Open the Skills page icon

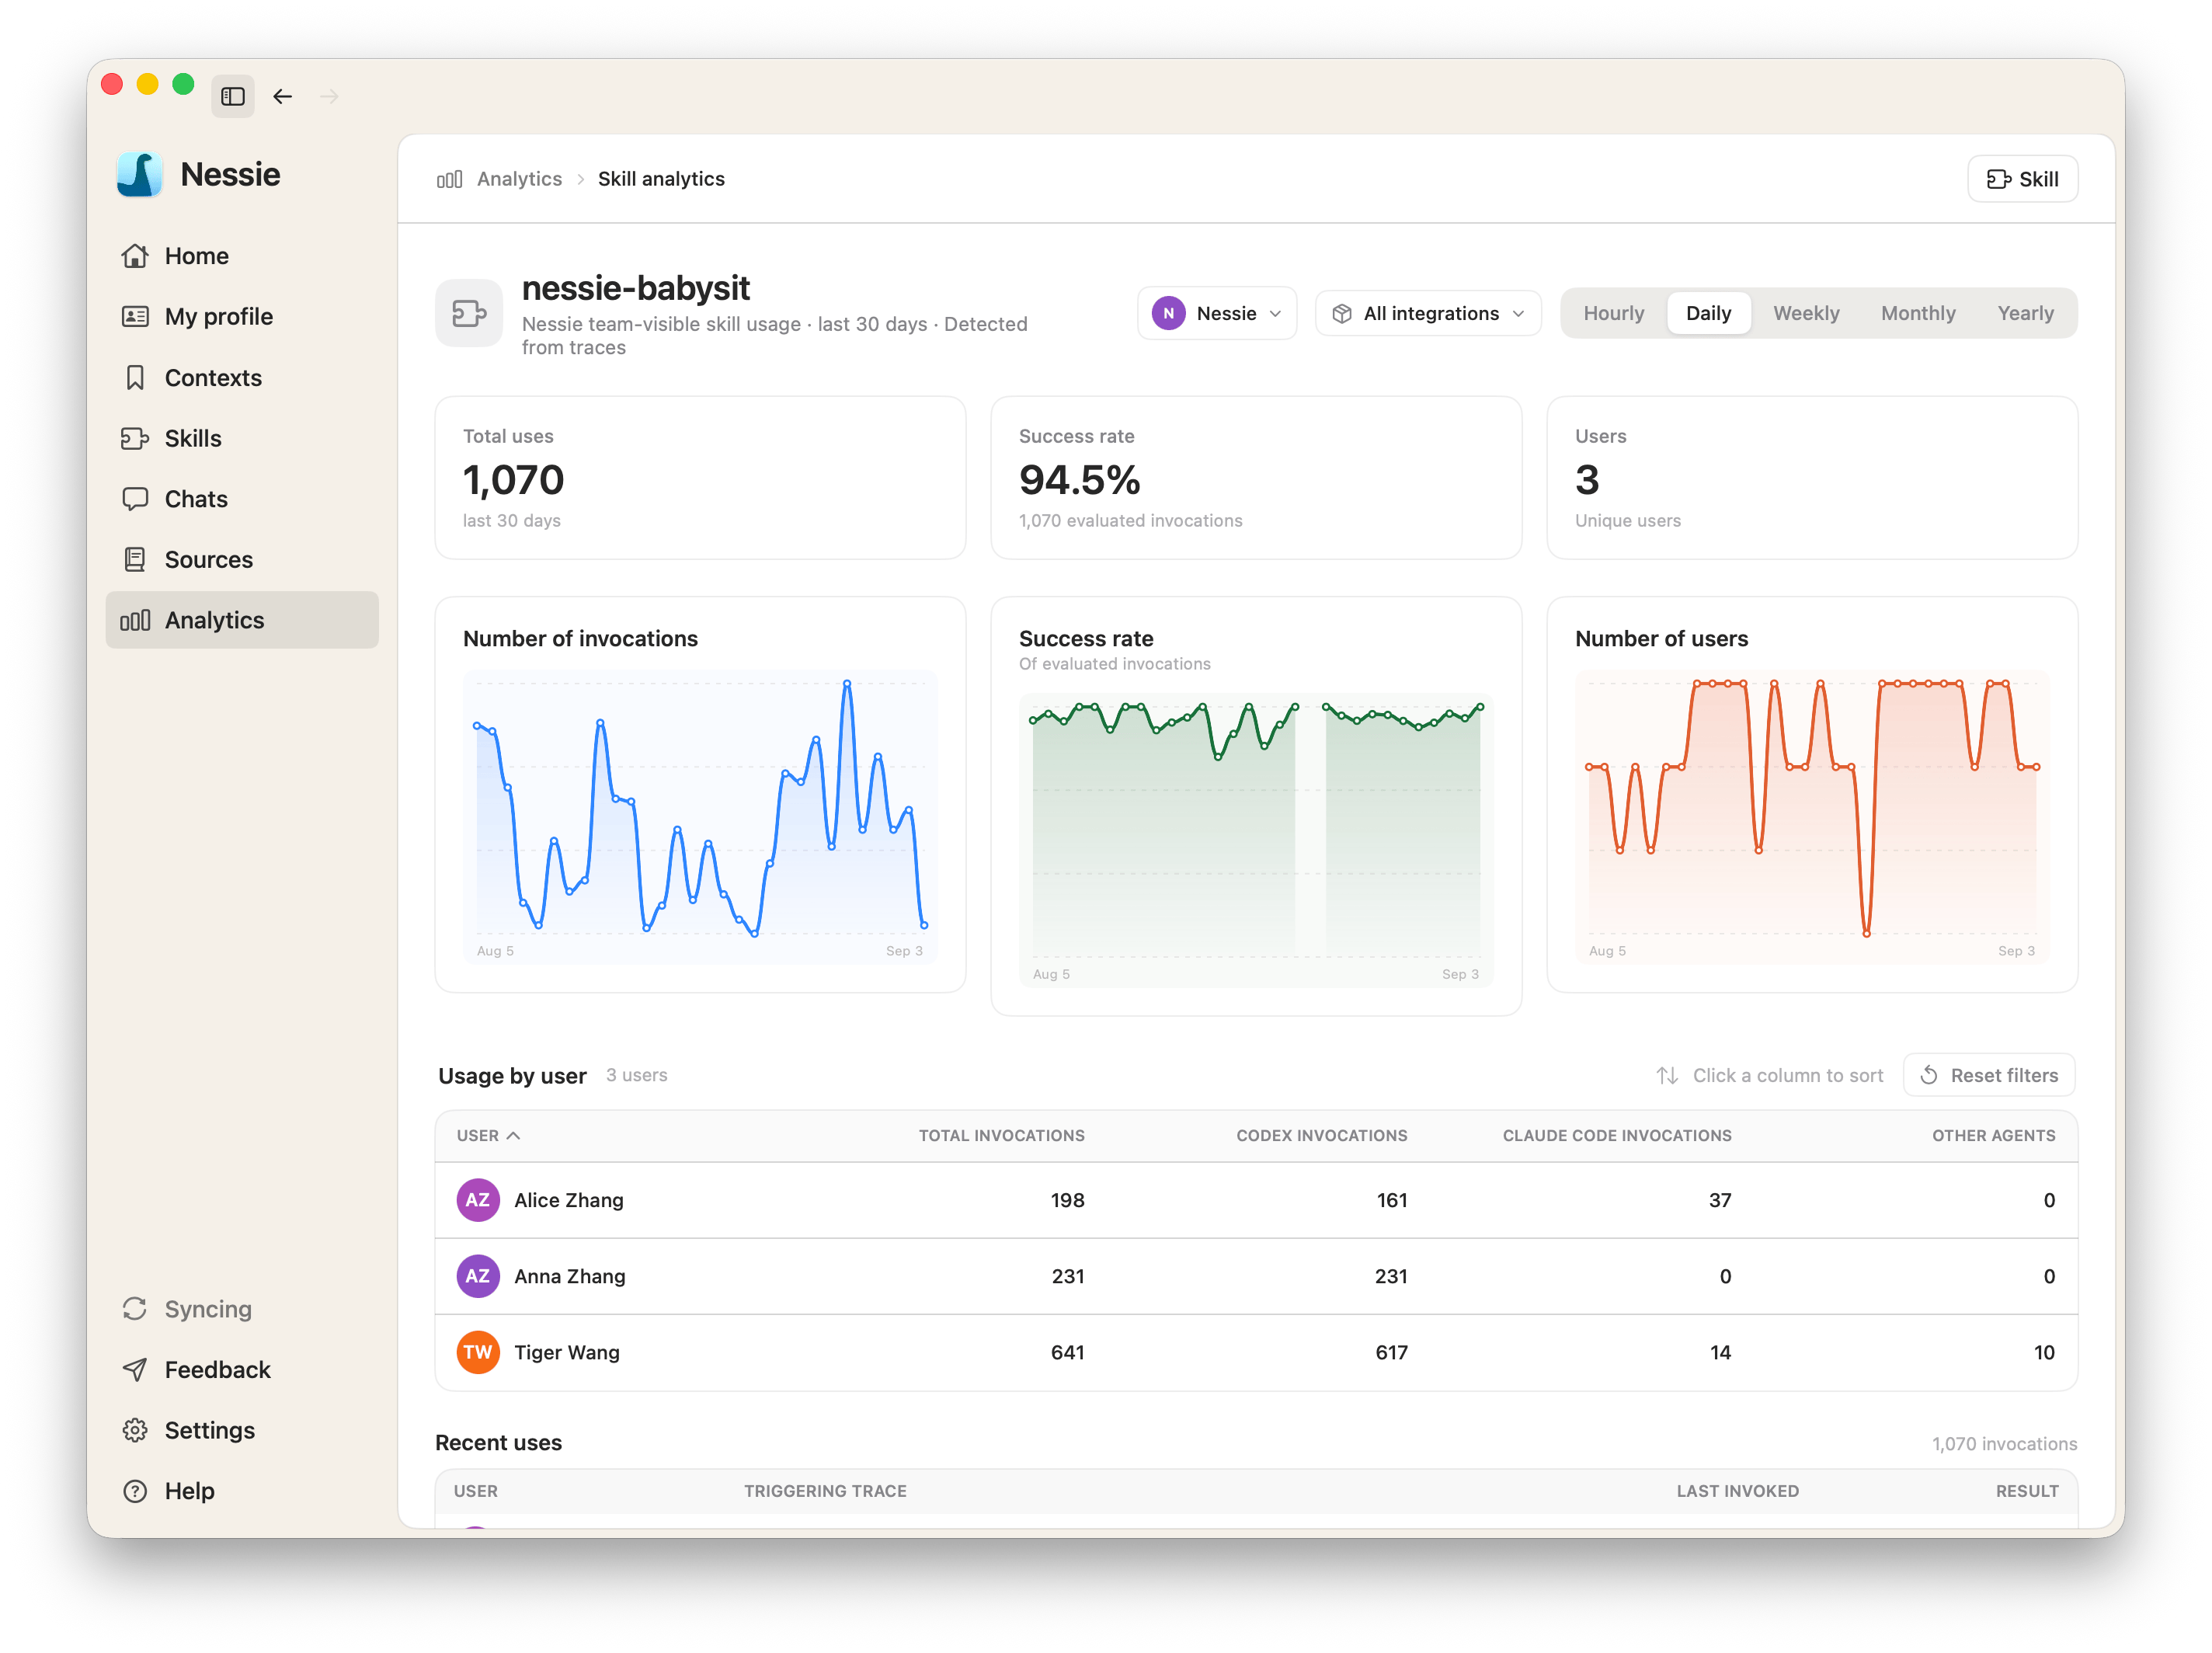[x=135, y=438]
